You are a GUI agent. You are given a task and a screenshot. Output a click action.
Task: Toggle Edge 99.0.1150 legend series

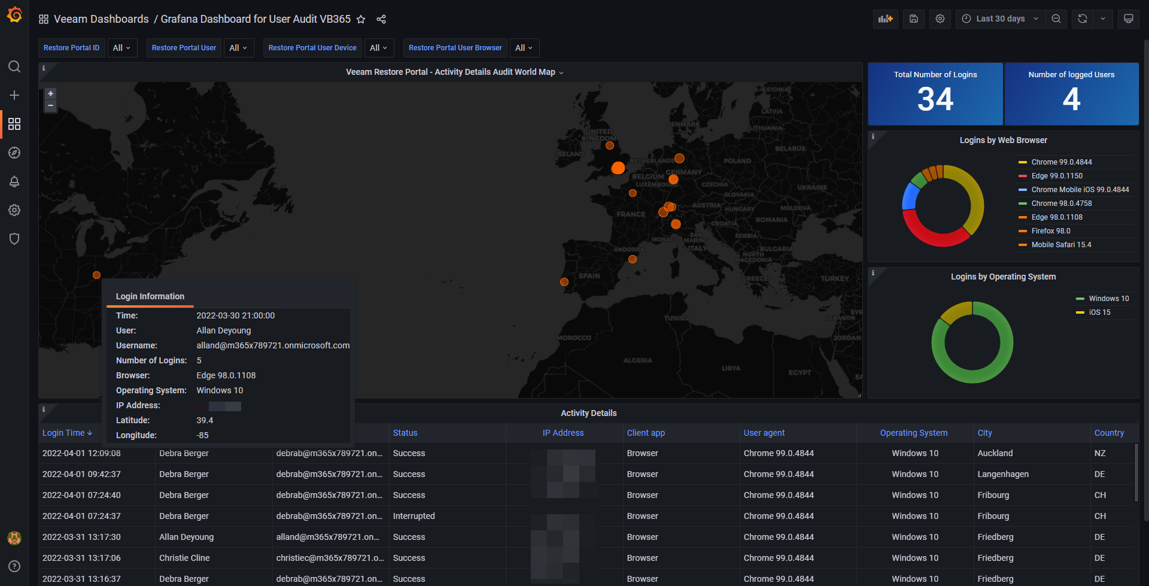tap(1056, 176)
